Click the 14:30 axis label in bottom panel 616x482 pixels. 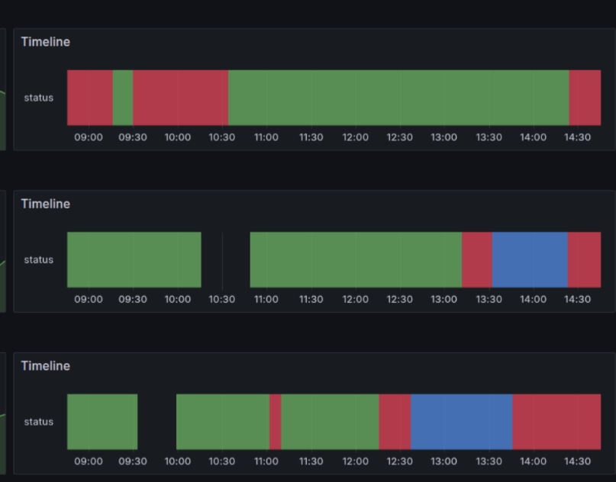(578, 461)
